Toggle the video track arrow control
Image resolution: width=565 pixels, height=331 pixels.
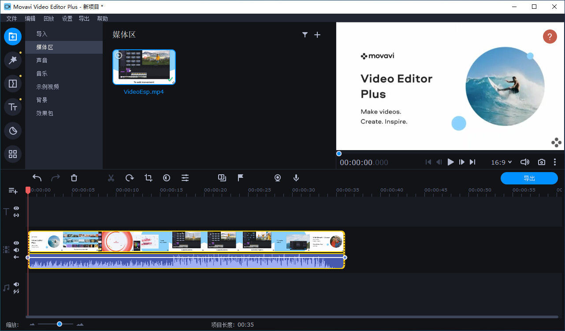click(16, 257)
